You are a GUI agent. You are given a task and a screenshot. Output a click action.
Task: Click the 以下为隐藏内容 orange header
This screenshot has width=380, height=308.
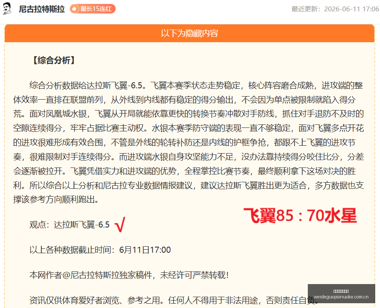tap(190, 33)
